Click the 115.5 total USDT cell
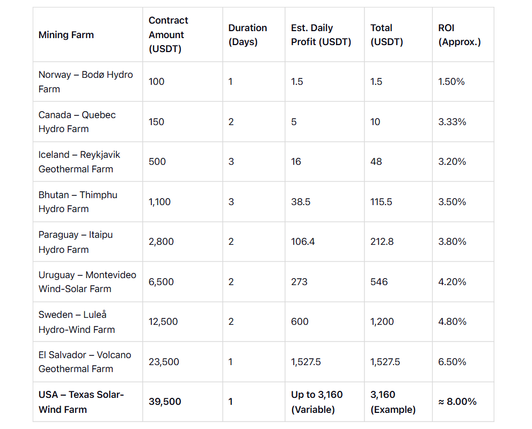Image resolution: width=532 pixels, height=429 pixels. point(381,202)
